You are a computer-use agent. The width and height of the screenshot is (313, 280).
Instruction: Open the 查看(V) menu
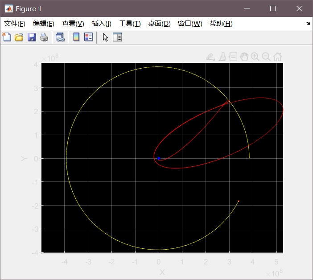click(x=73, y=24)
